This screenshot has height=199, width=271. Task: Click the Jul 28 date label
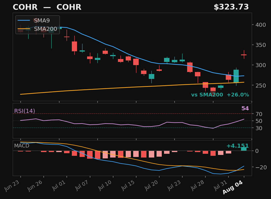point(198,185)
